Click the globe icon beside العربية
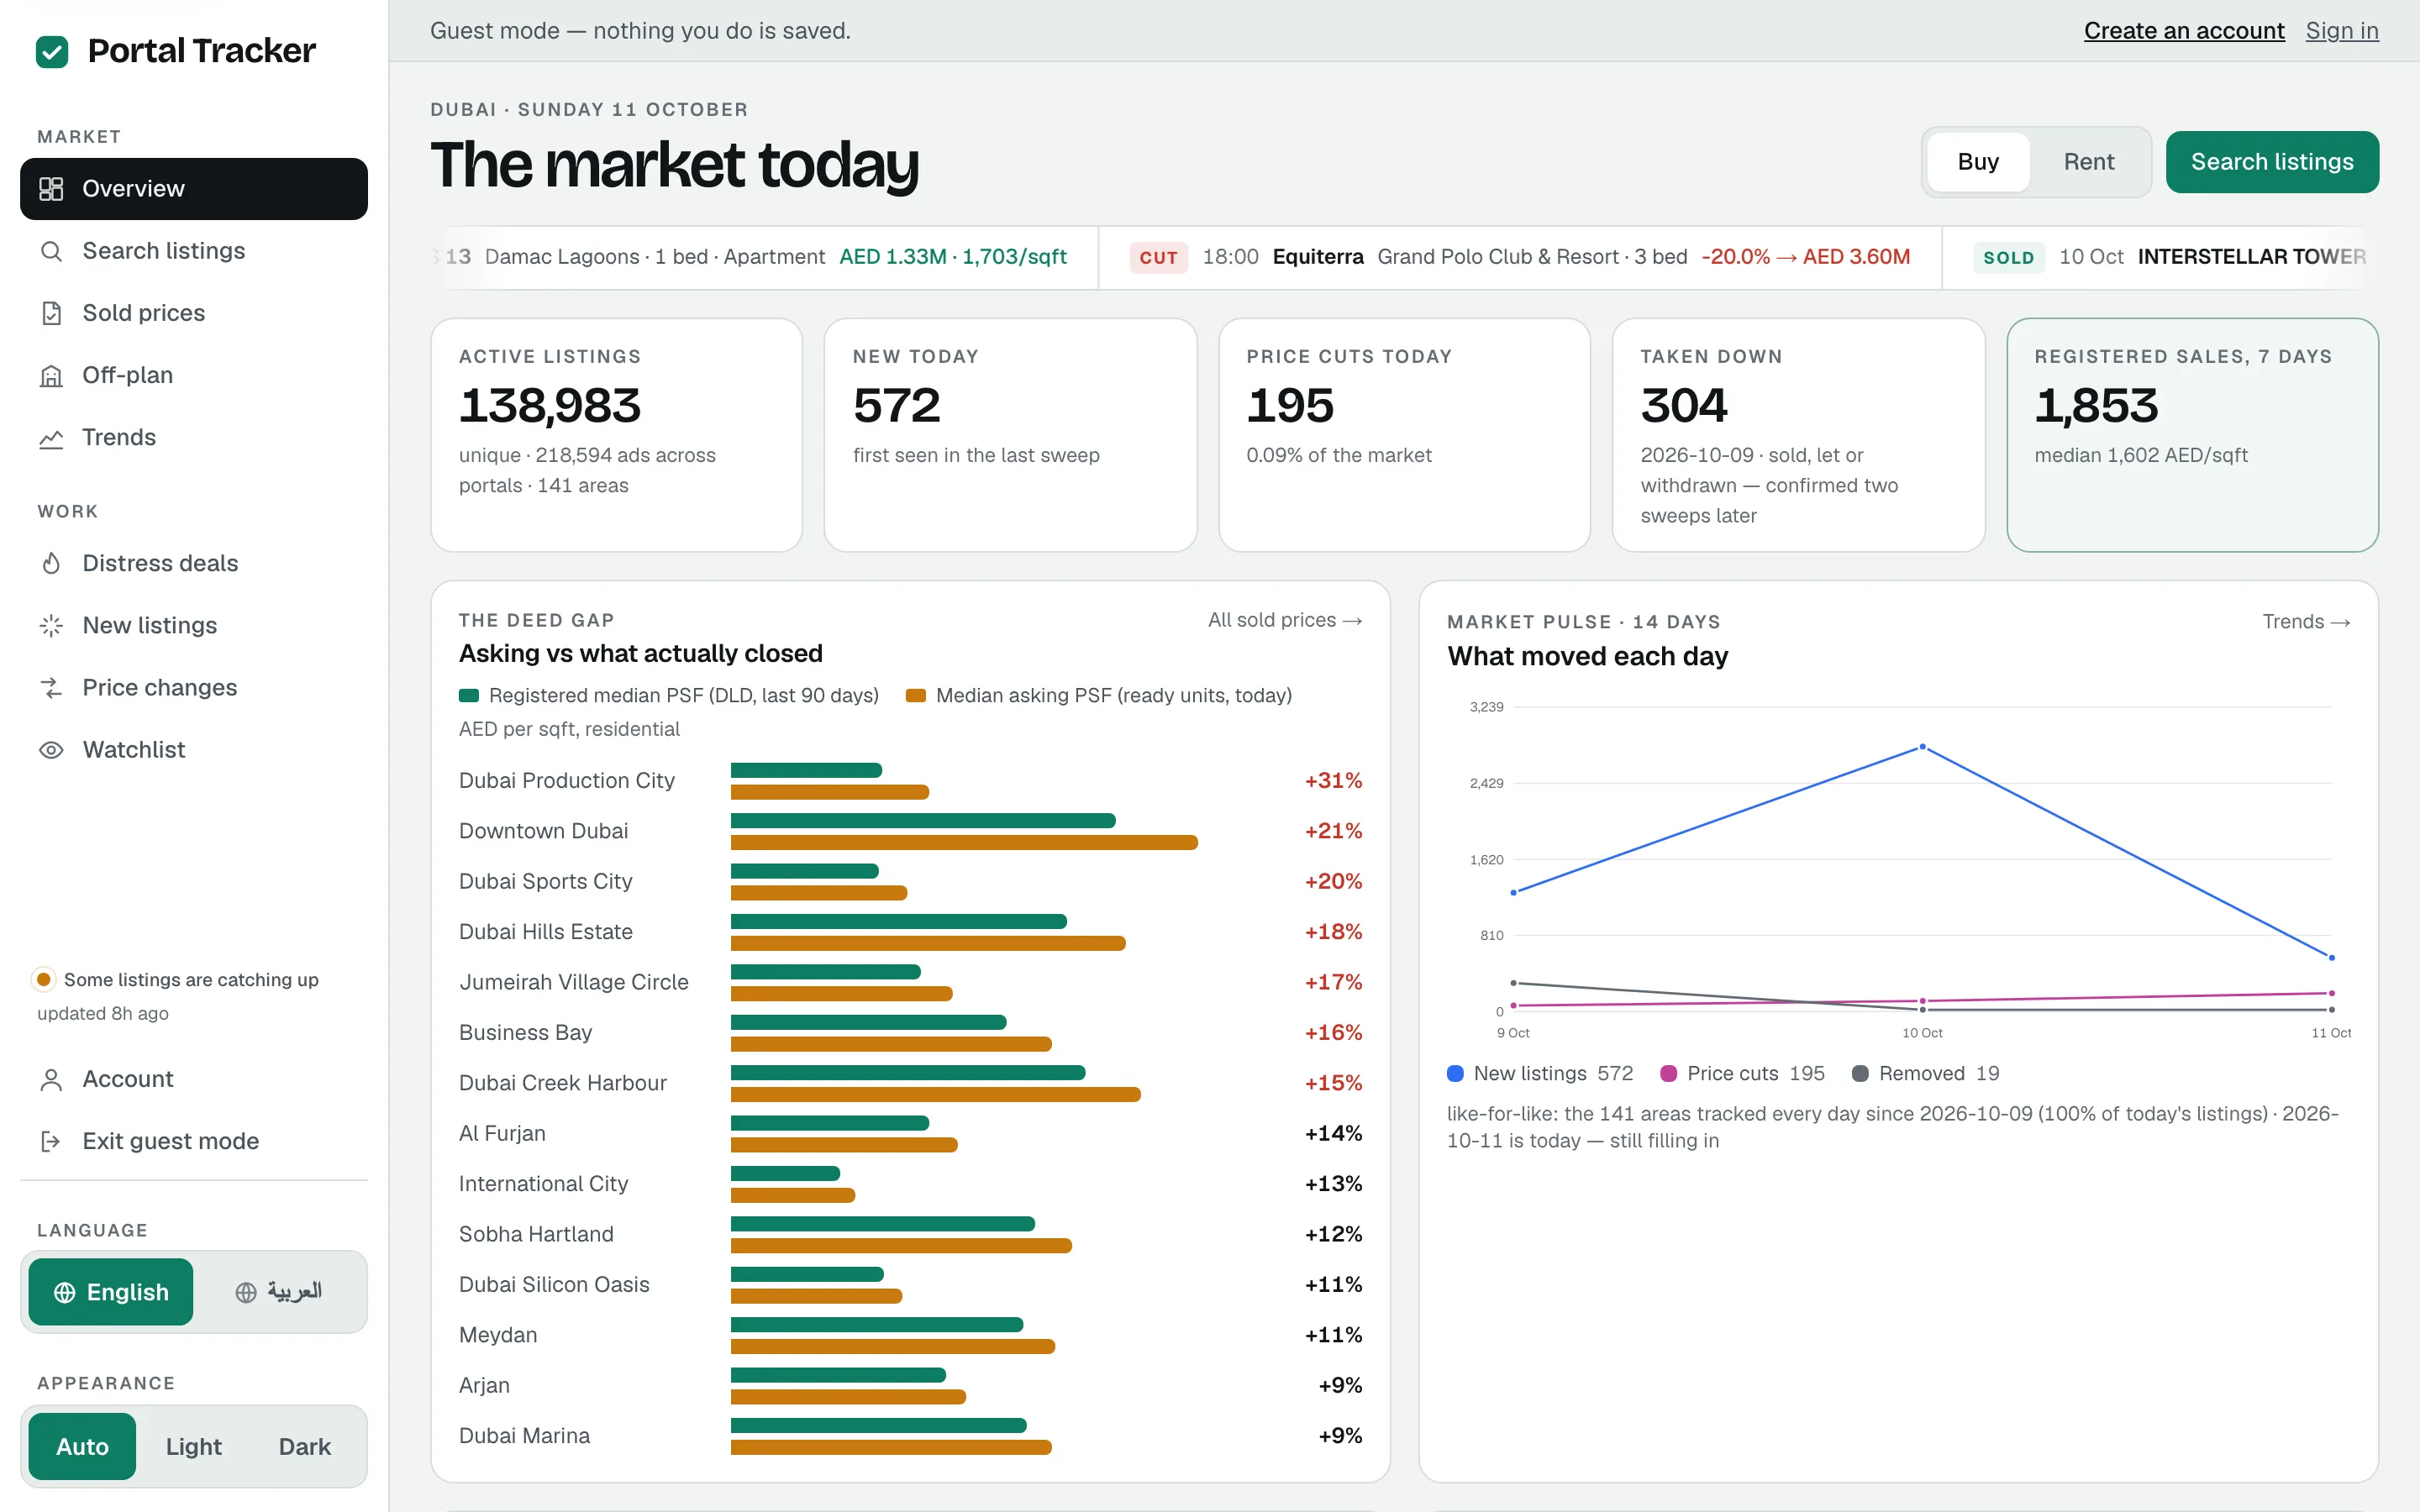 pyautogui.click(x=246, y=1292)
